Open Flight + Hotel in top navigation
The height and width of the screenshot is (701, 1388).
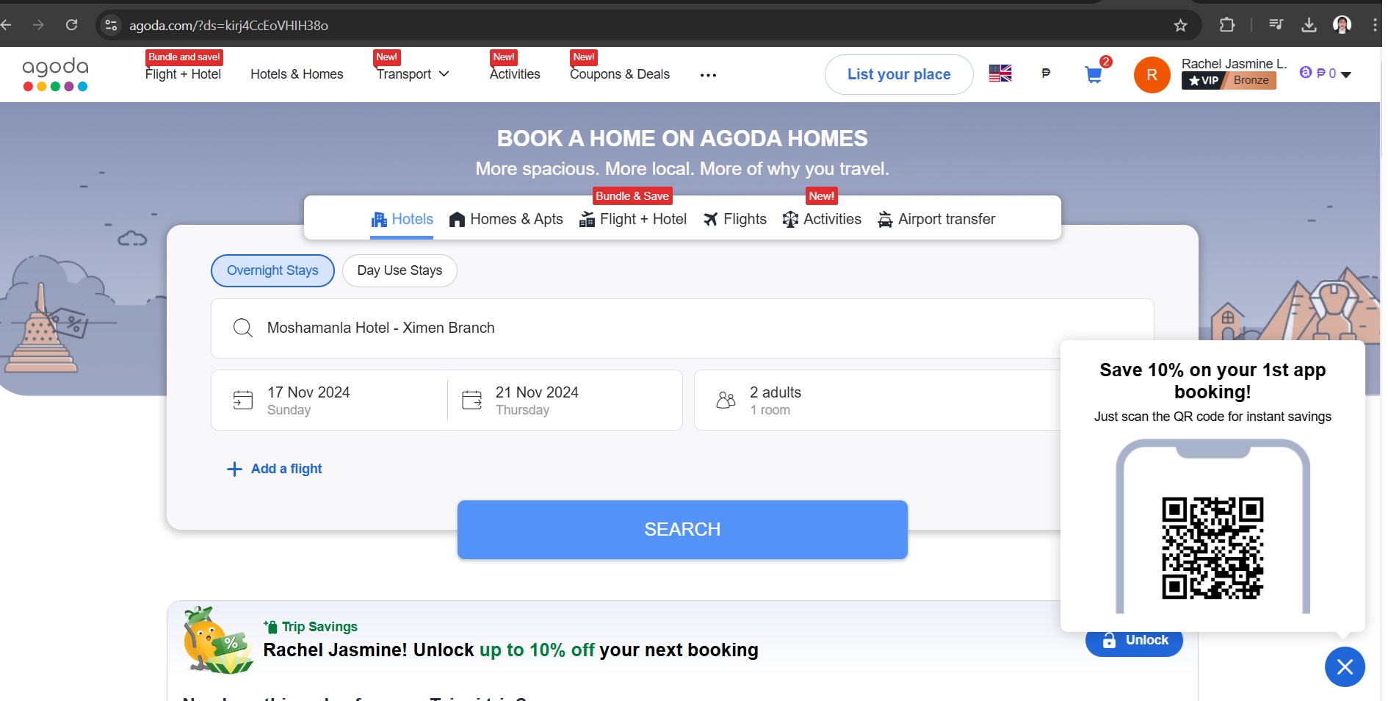click(183, 74)
